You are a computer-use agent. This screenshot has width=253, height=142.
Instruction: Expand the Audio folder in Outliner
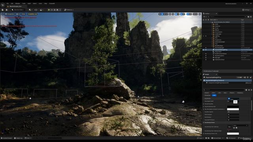tap(212, 24)
